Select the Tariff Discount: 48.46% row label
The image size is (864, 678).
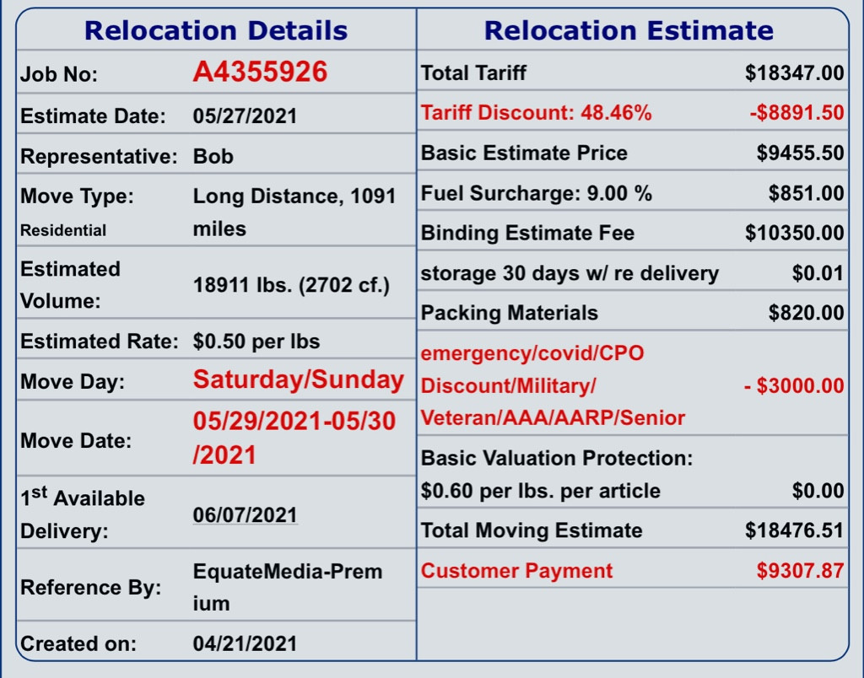[x=537, y=113]
